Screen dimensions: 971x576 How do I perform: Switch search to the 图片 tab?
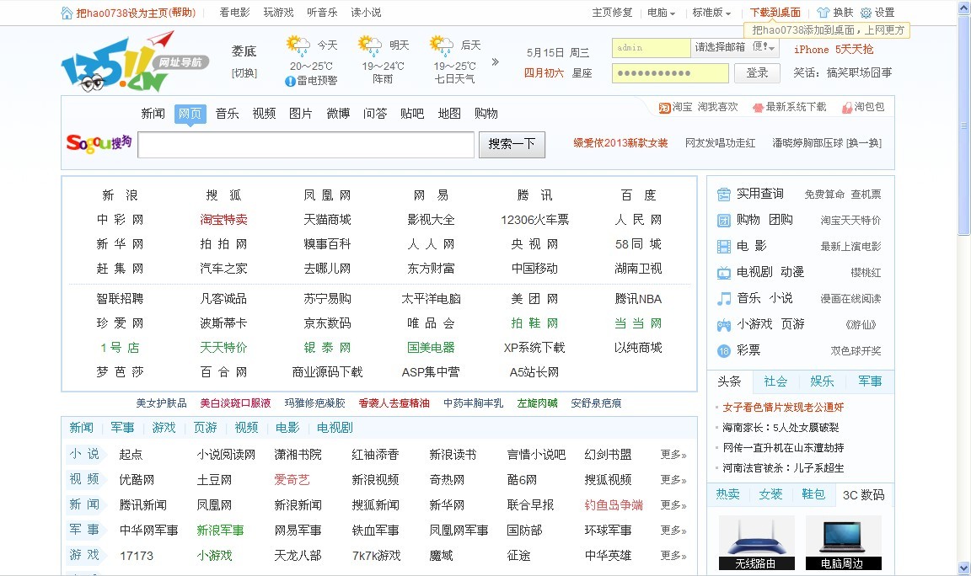(301, 113)
